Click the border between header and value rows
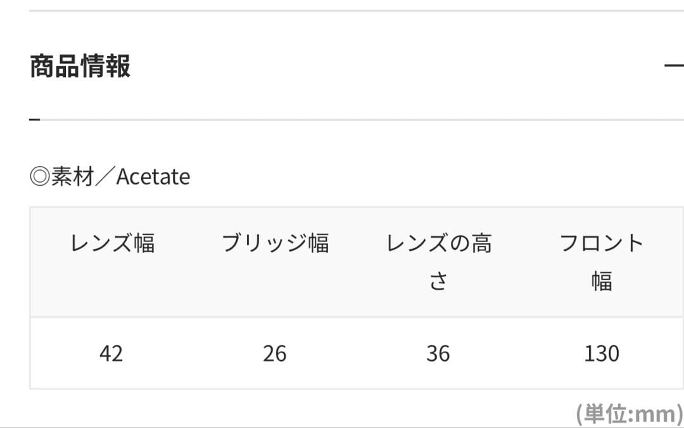The height and width of the screenshot is (428, 684). tap(355, 317)
